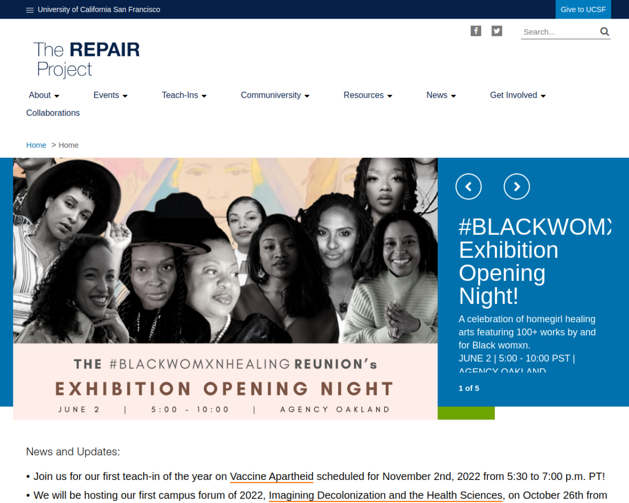The height and width of the screenshot is (503, 629).
Task: Select the Collaborations menu item
Action: [x=53, y=113]
